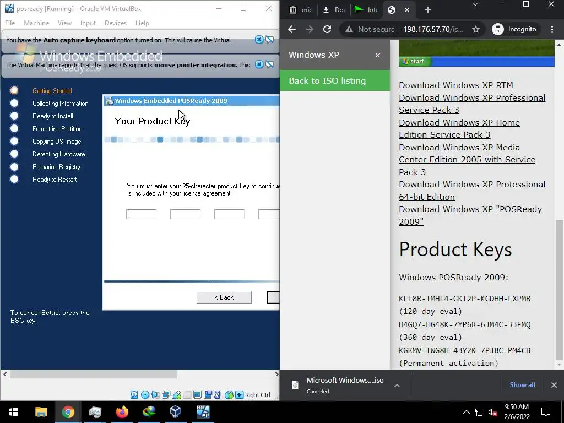Screen dimensions: 564x423
Task: Click the USB devices icon in VirtualBox status bar
Action: (x=177, y=394)
